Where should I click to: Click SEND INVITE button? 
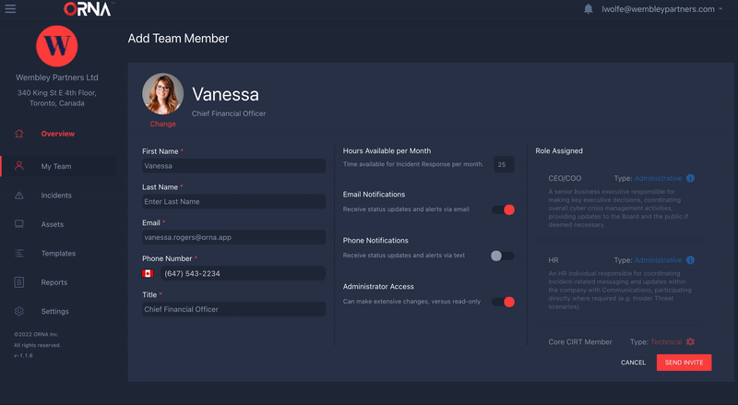[x=684, y=363]
